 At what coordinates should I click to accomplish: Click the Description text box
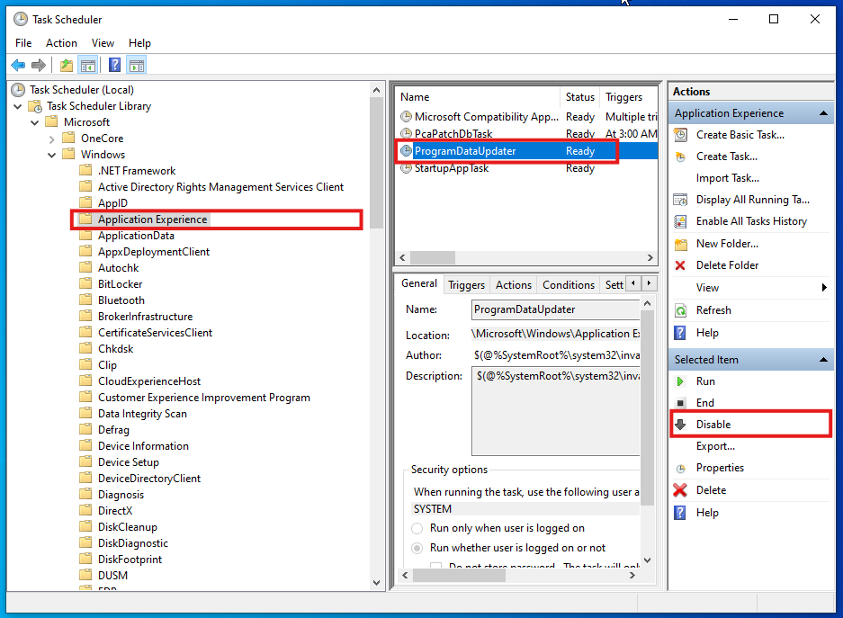click(x=555, y=411)
